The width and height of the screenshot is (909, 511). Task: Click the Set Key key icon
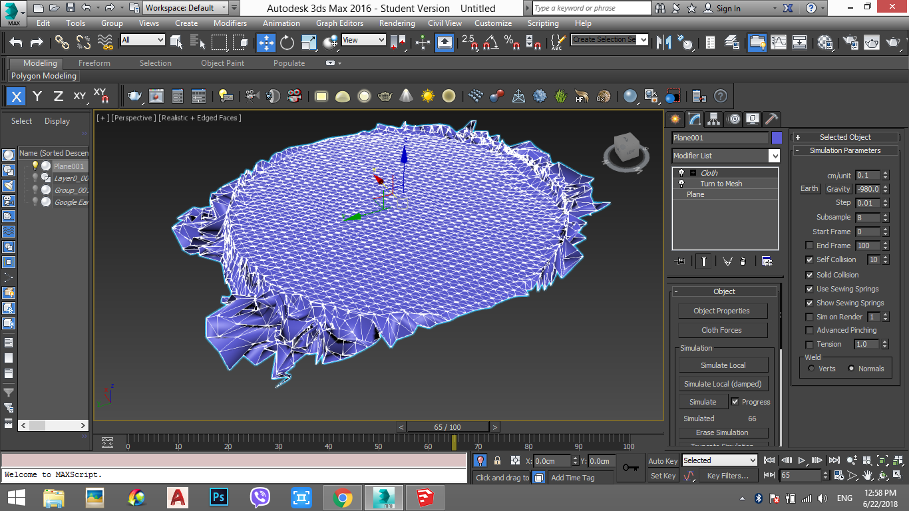[631, 468]
